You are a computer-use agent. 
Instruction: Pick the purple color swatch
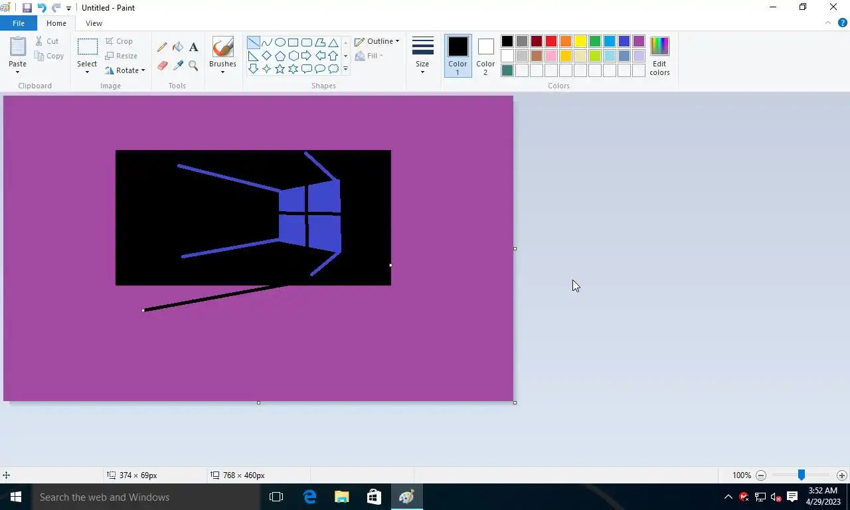coord(639,41)
